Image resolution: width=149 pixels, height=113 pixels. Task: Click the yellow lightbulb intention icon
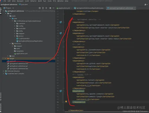point(66,102)
